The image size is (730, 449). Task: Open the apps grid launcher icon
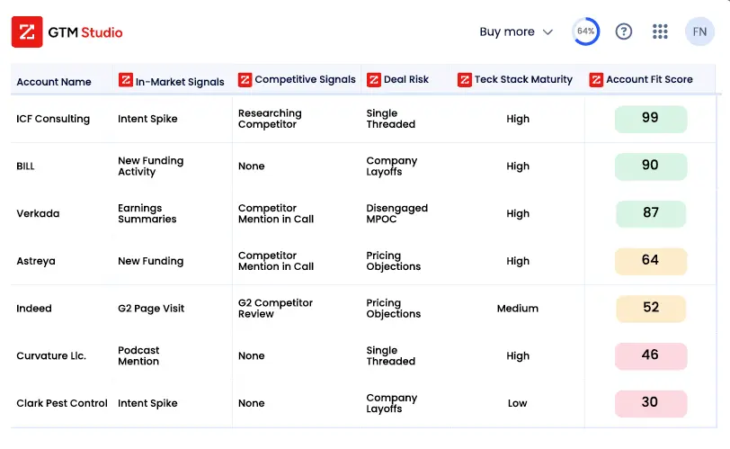click(660, 31)
